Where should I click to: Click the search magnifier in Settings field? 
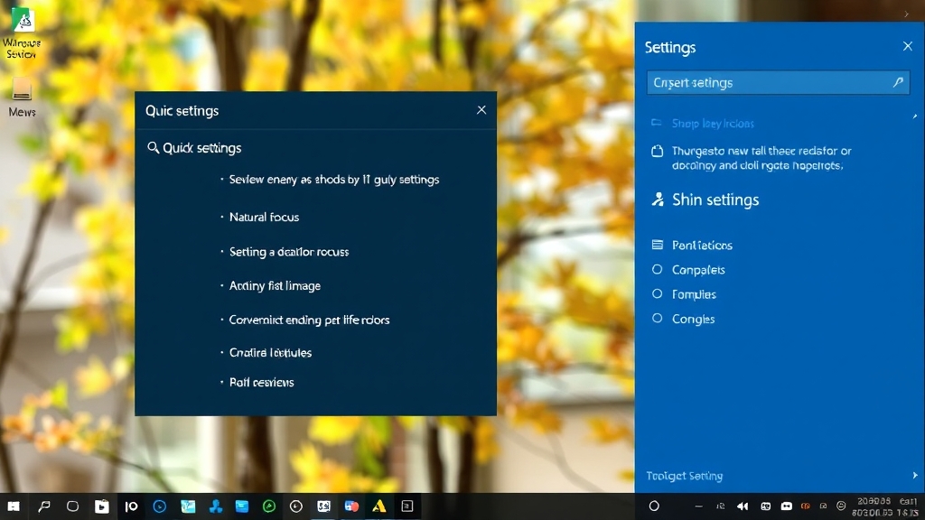coord(898,82)
